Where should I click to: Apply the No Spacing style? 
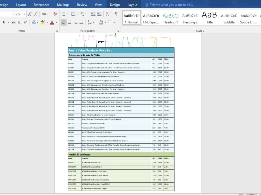point(151,18)
